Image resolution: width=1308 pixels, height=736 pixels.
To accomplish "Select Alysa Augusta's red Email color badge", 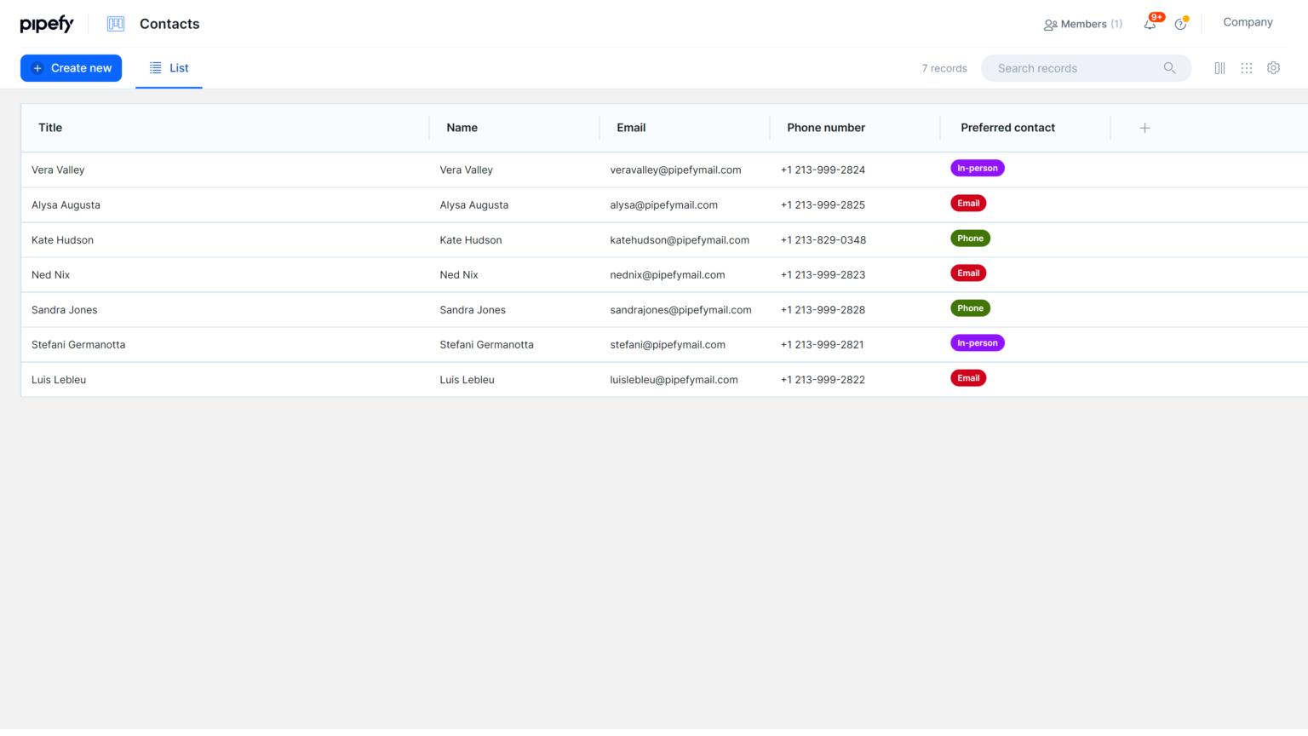I will point(968,203).
